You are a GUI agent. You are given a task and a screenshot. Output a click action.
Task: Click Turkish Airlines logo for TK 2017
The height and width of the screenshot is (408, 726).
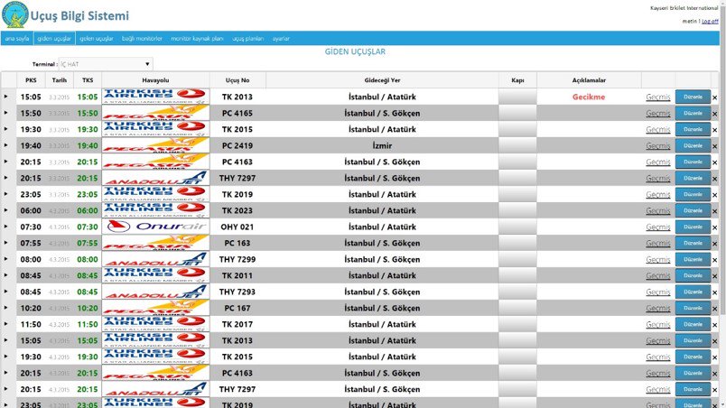click(155, 324)
